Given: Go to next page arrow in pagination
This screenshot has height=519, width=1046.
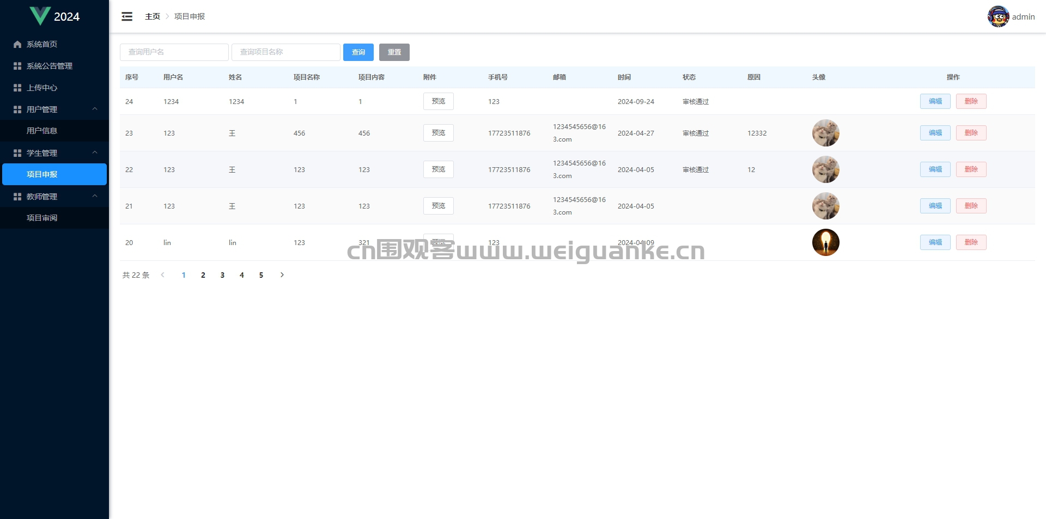Looking at the screenshot, I should point(282,275).
